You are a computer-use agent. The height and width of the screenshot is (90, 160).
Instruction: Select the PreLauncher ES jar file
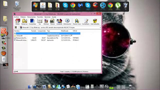click(x=47, y=38)
